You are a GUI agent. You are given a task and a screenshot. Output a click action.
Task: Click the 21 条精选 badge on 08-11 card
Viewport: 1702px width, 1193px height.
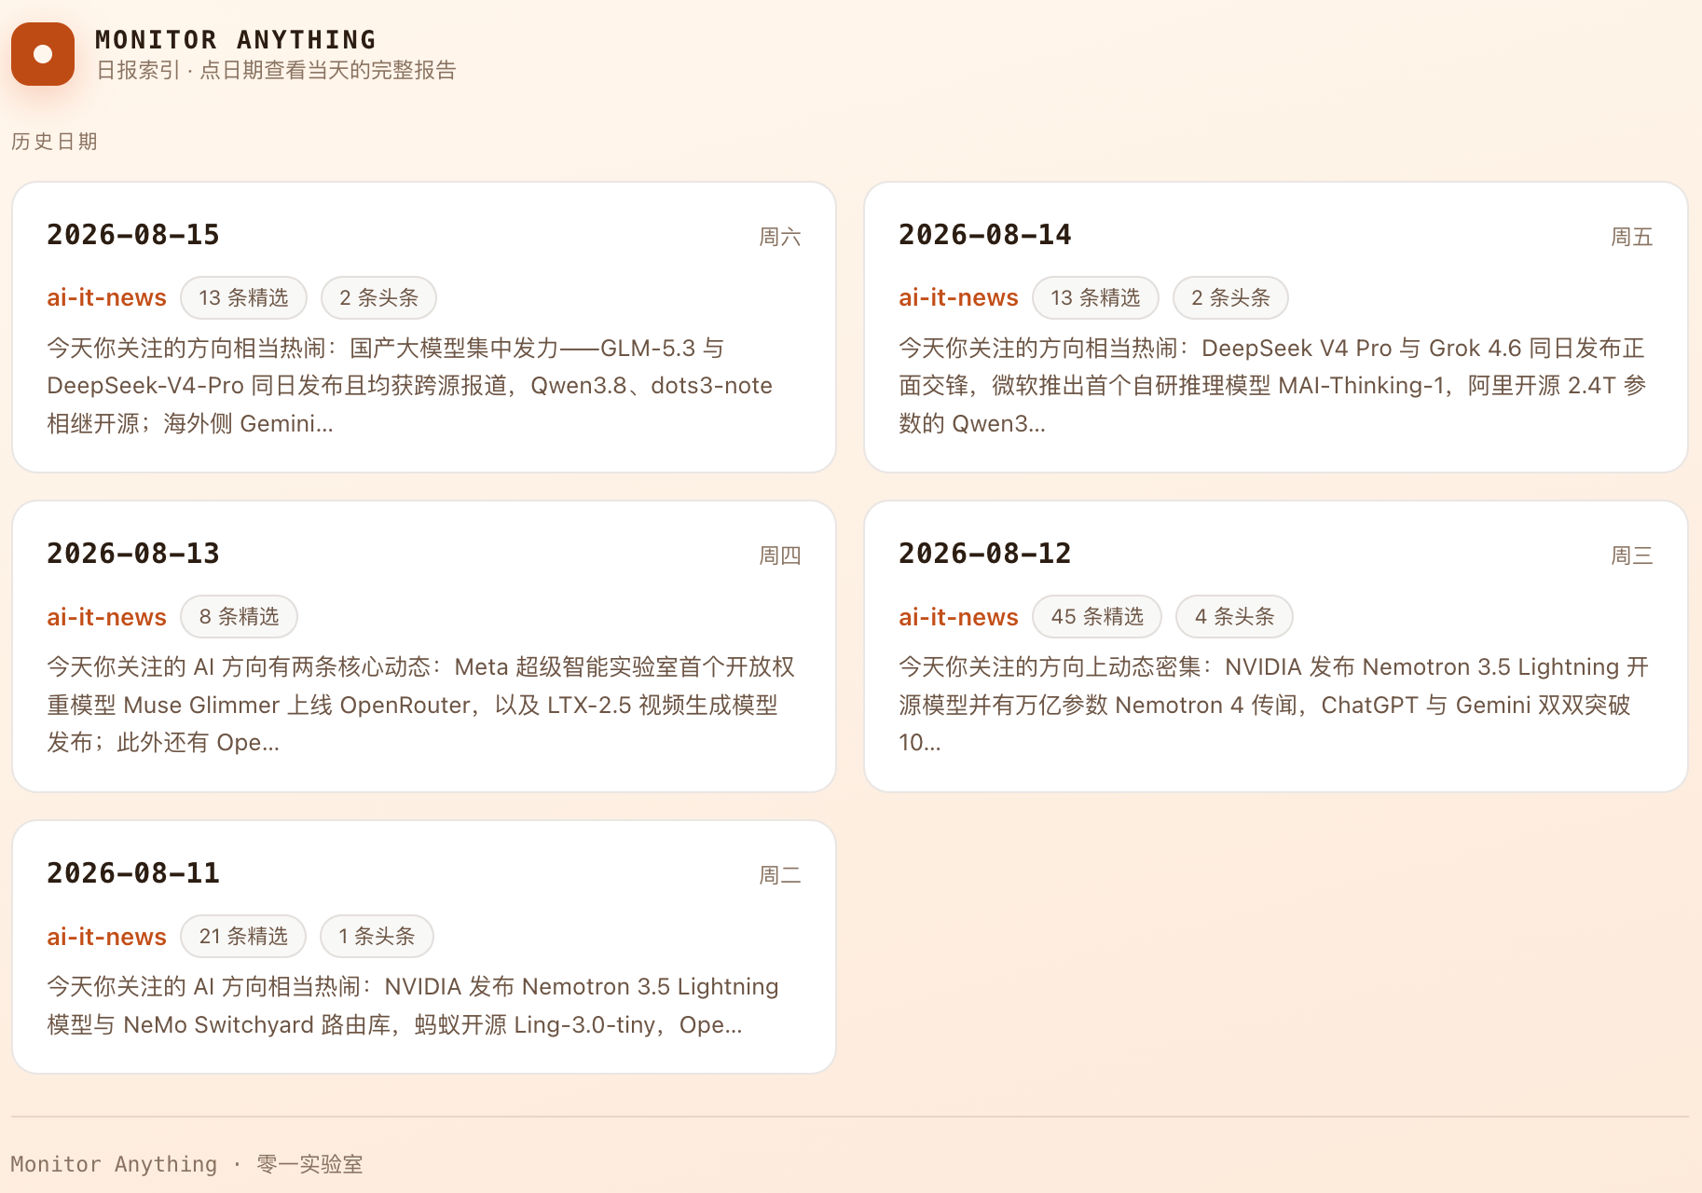pyautogui.click(x=243, y=936)
